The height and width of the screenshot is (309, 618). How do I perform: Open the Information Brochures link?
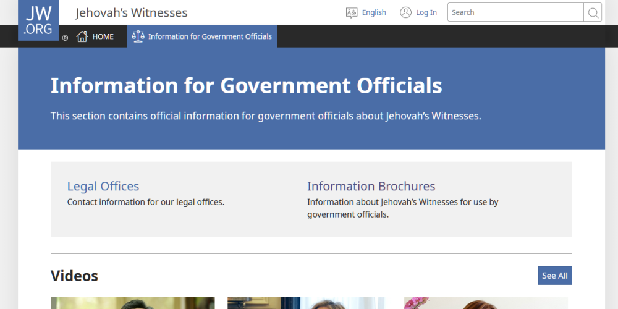pyautogui.click(x=371, y=186)
